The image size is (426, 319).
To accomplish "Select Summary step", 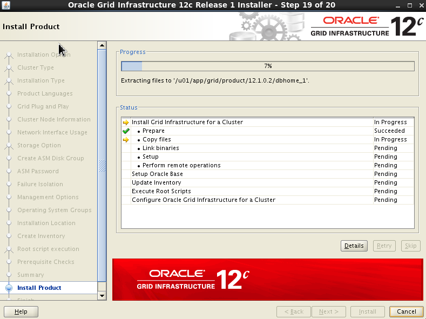I will (x=30, y=275).
